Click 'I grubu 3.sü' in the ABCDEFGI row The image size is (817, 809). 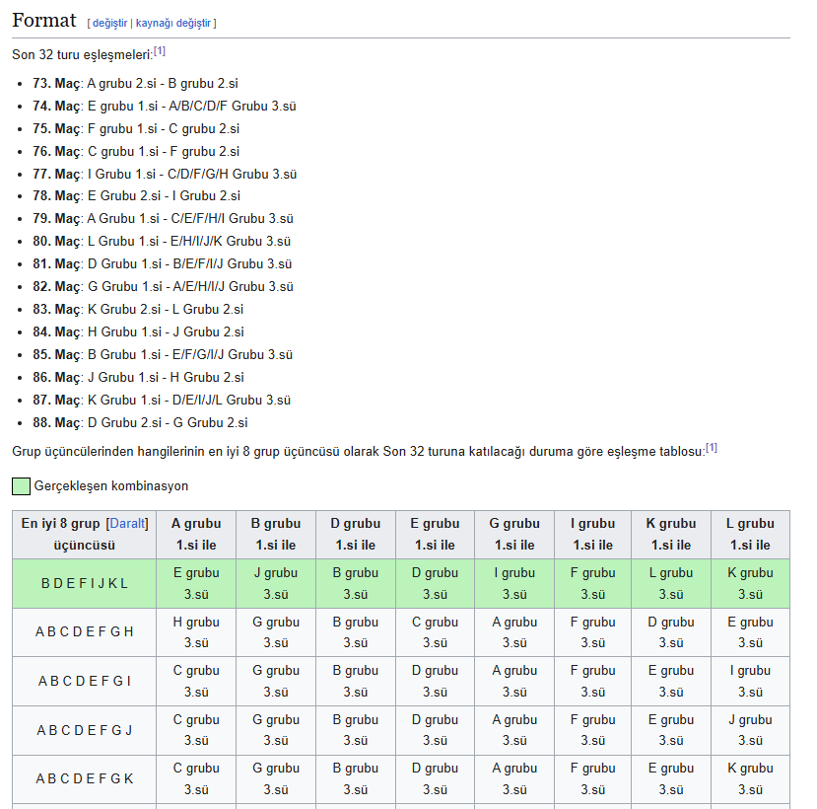coord(750,681)
